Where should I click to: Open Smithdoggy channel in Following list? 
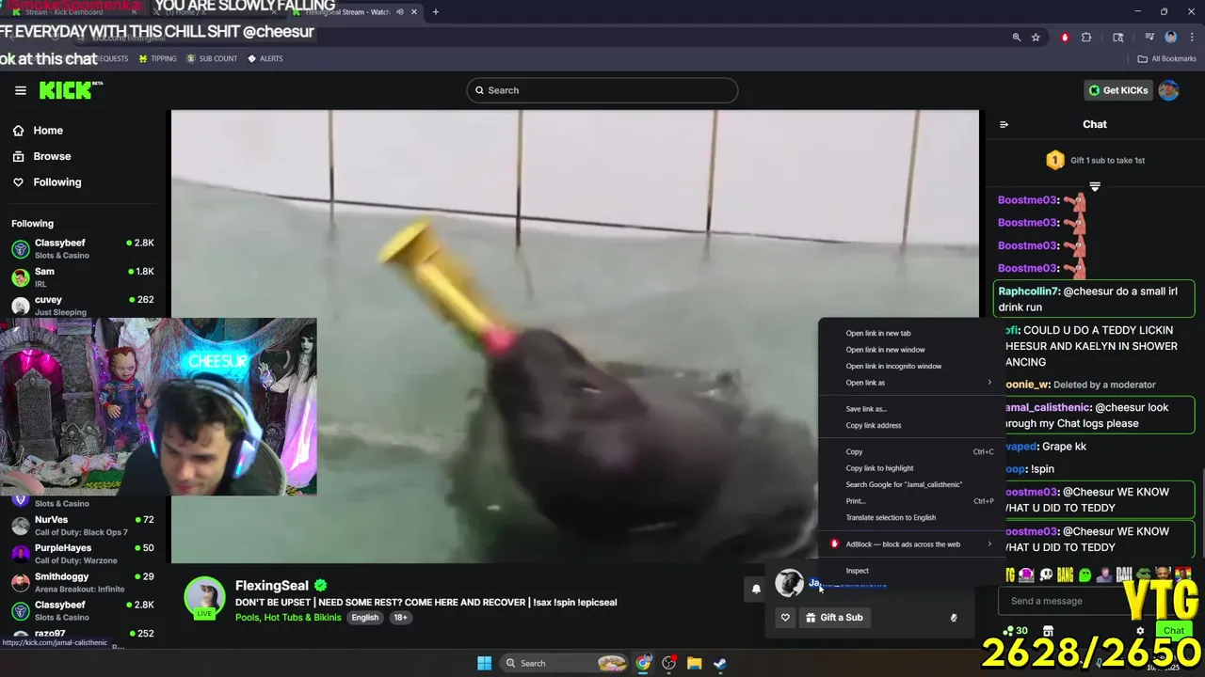[x=83, y=582]
